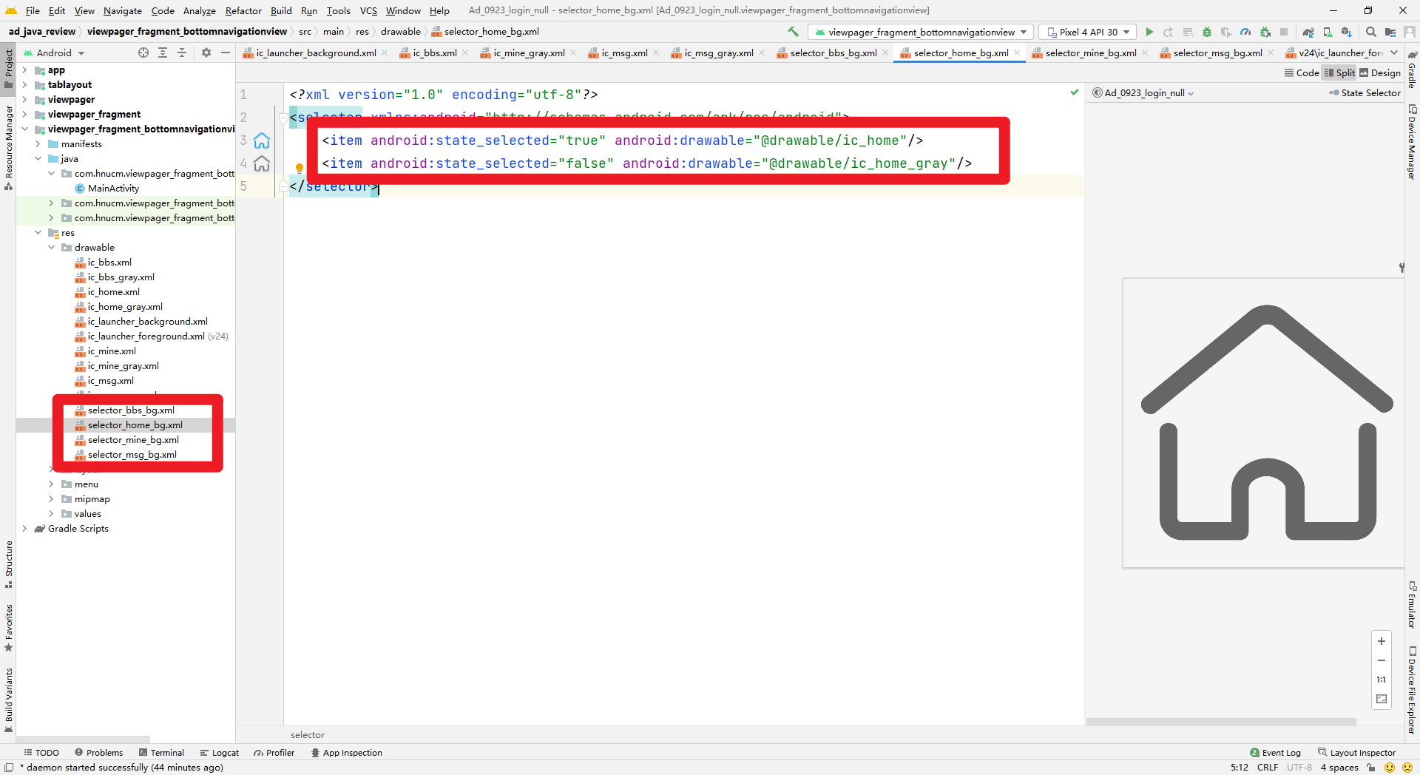Open the Ad_0923_login_null theme dropdown

pos(1143,92)
